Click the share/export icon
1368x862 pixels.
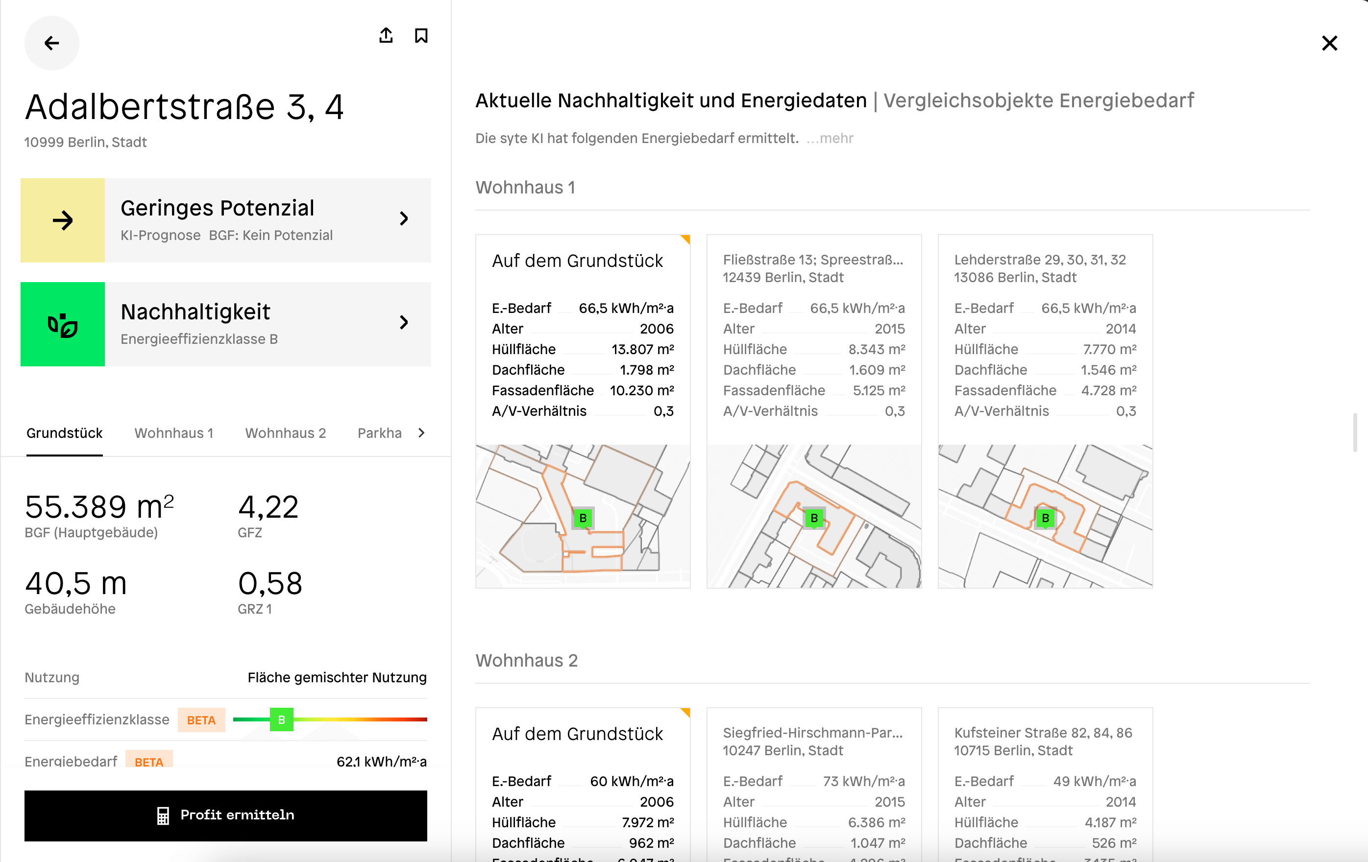[x=386, y=36]
